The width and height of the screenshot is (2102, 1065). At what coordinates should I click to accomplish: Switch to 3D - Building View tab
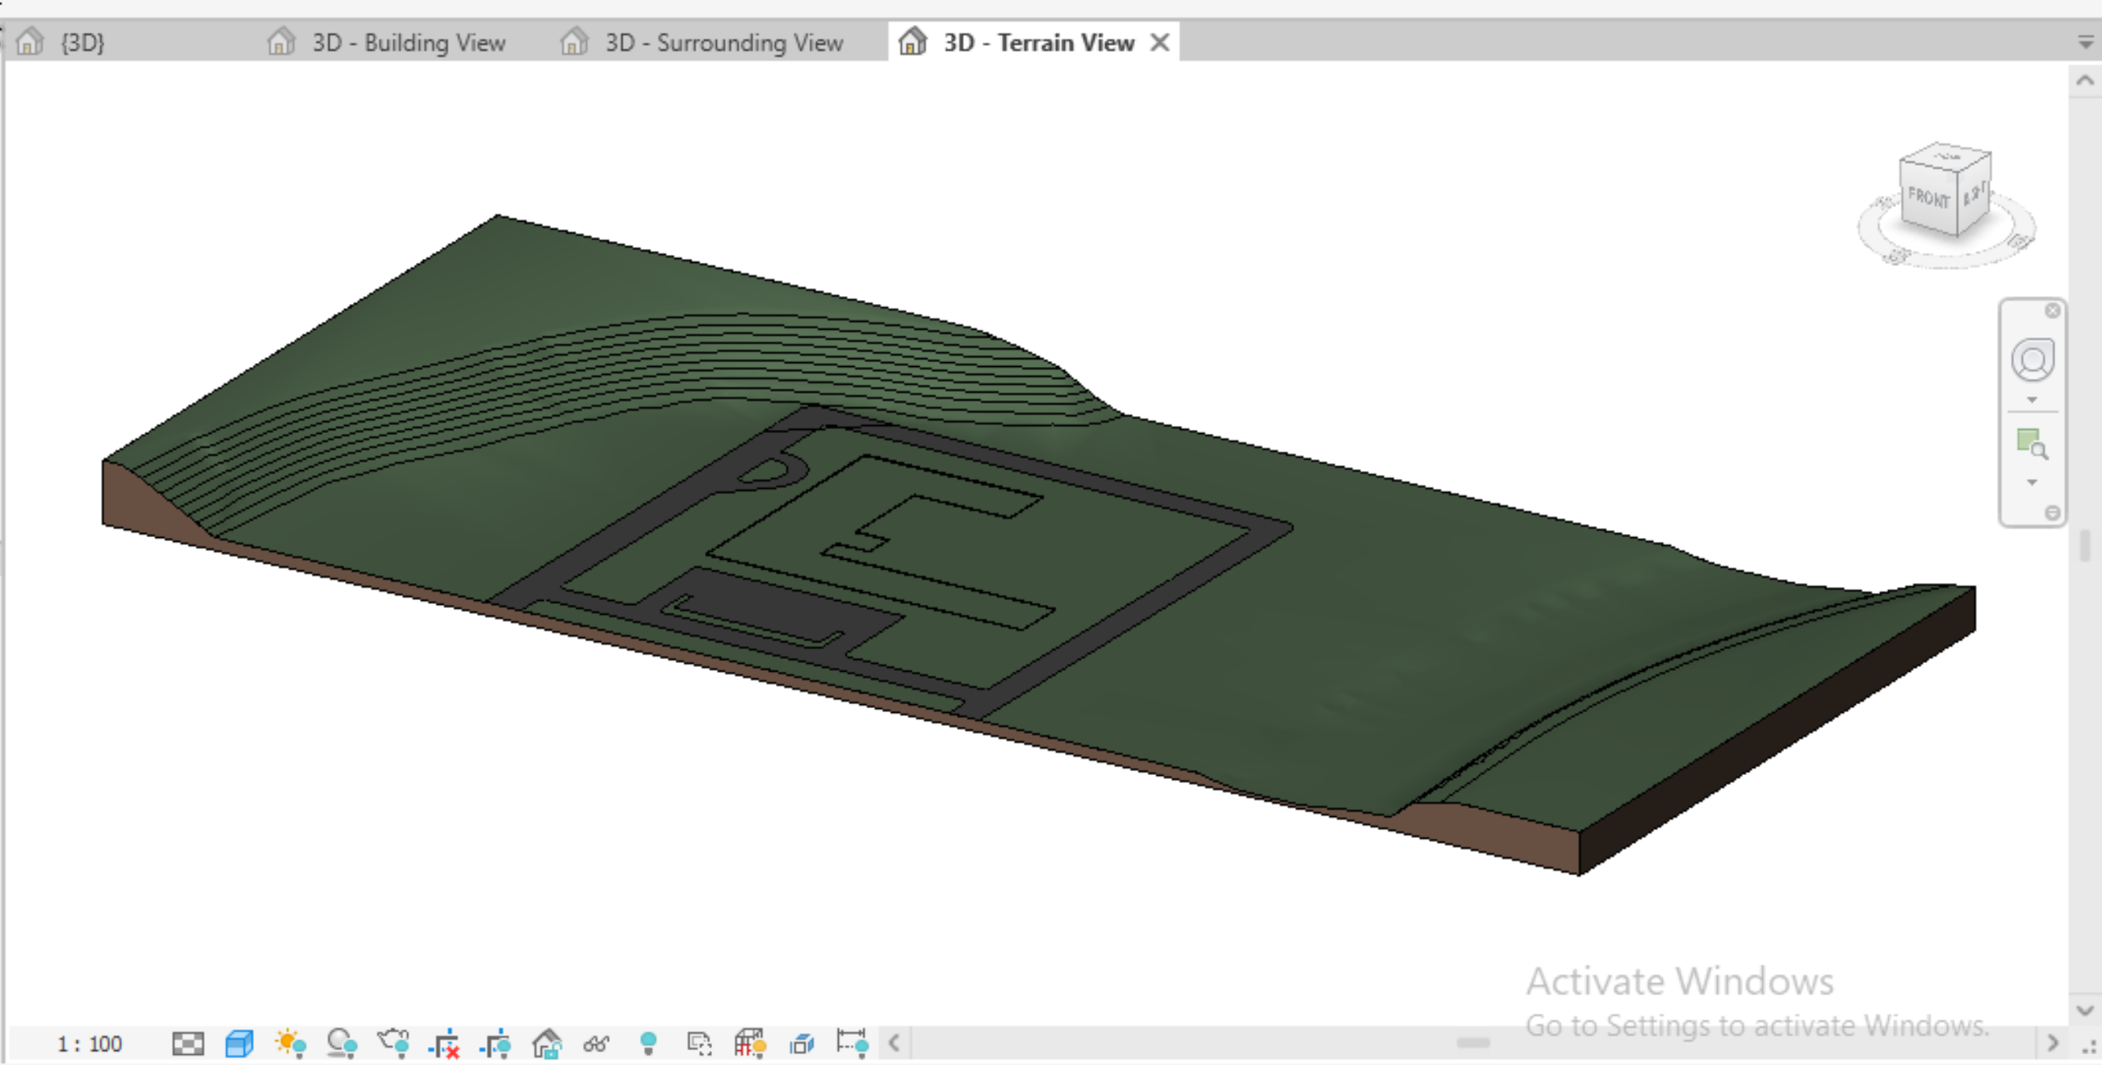(408, 43)
